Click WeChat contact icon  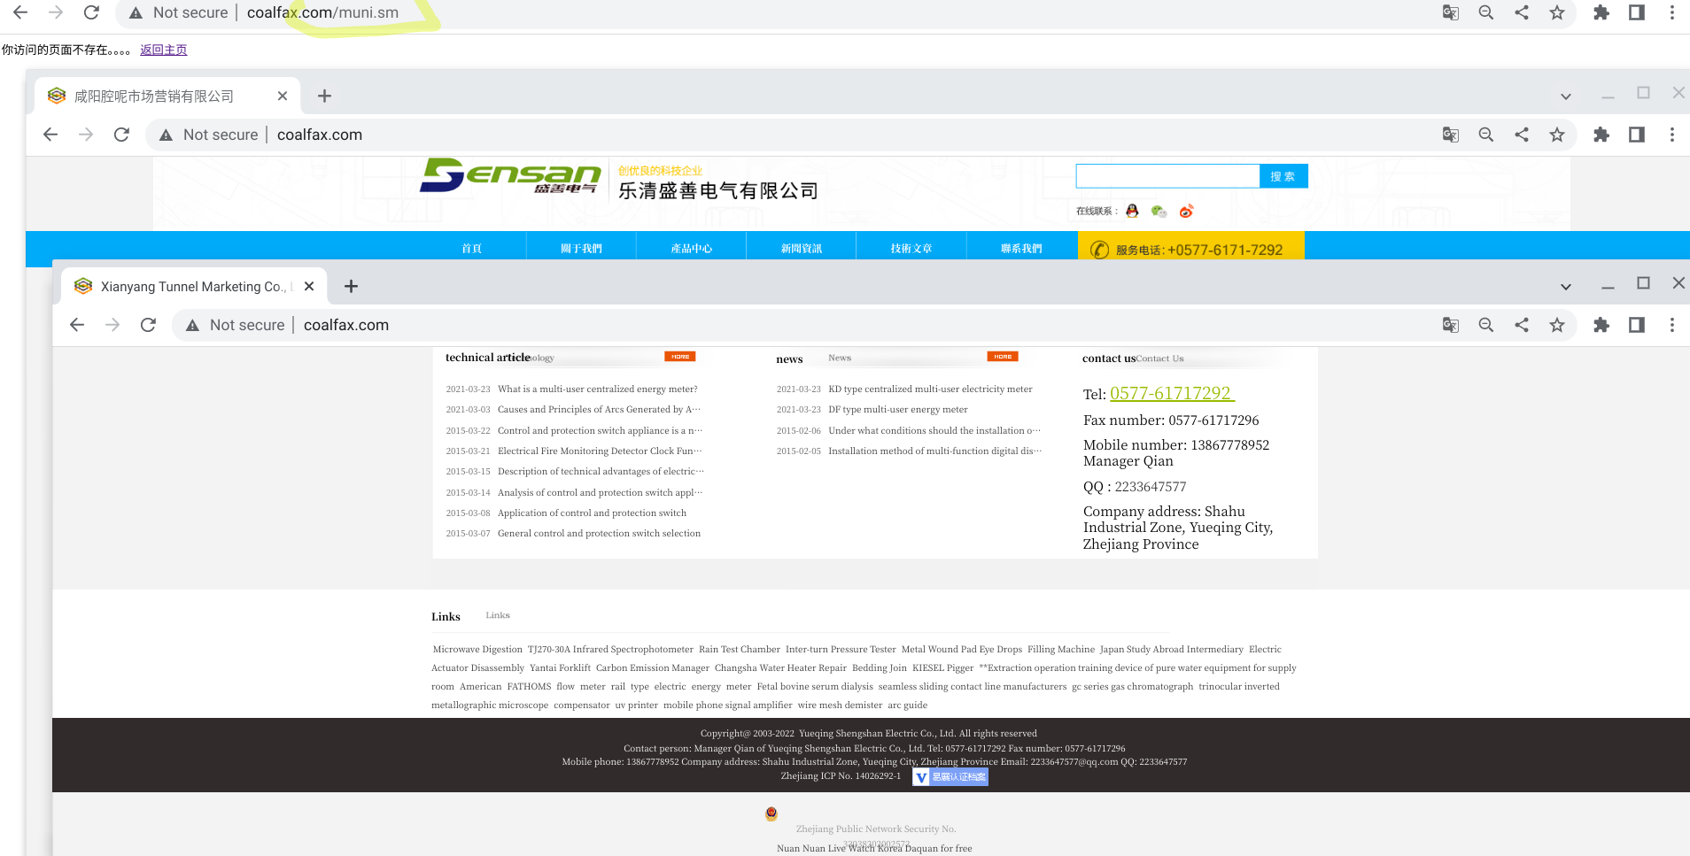[1159, 211]
